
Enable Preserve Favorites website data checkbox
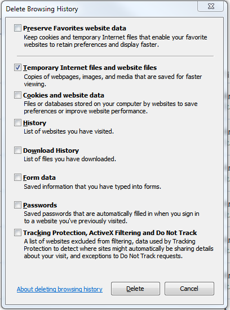17,28
